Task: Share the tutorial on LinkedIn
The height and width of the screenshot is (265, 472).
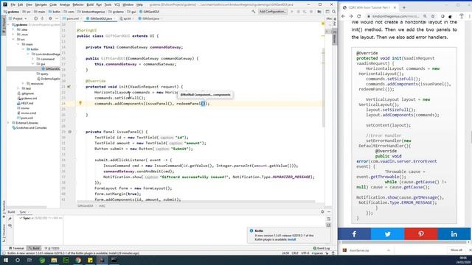Action: [454, 234]
